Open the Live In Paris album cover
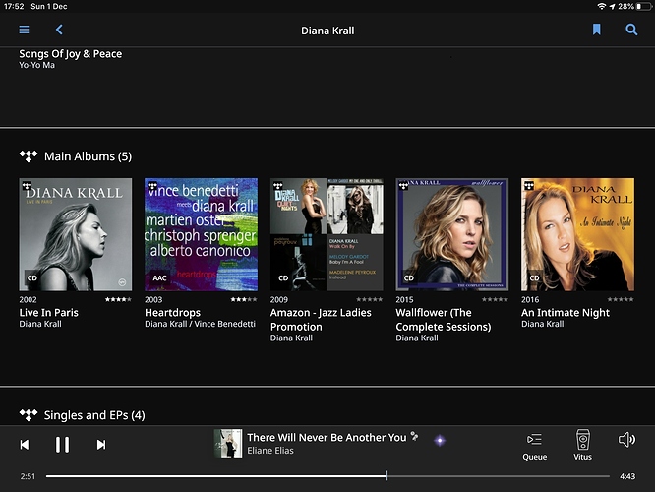655x492 pixels. coord(76,234)
